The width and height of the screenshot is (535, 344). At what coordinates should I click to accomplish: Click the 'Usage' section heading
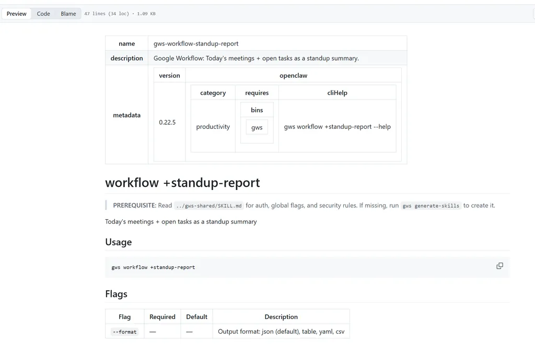coord(119,242)
